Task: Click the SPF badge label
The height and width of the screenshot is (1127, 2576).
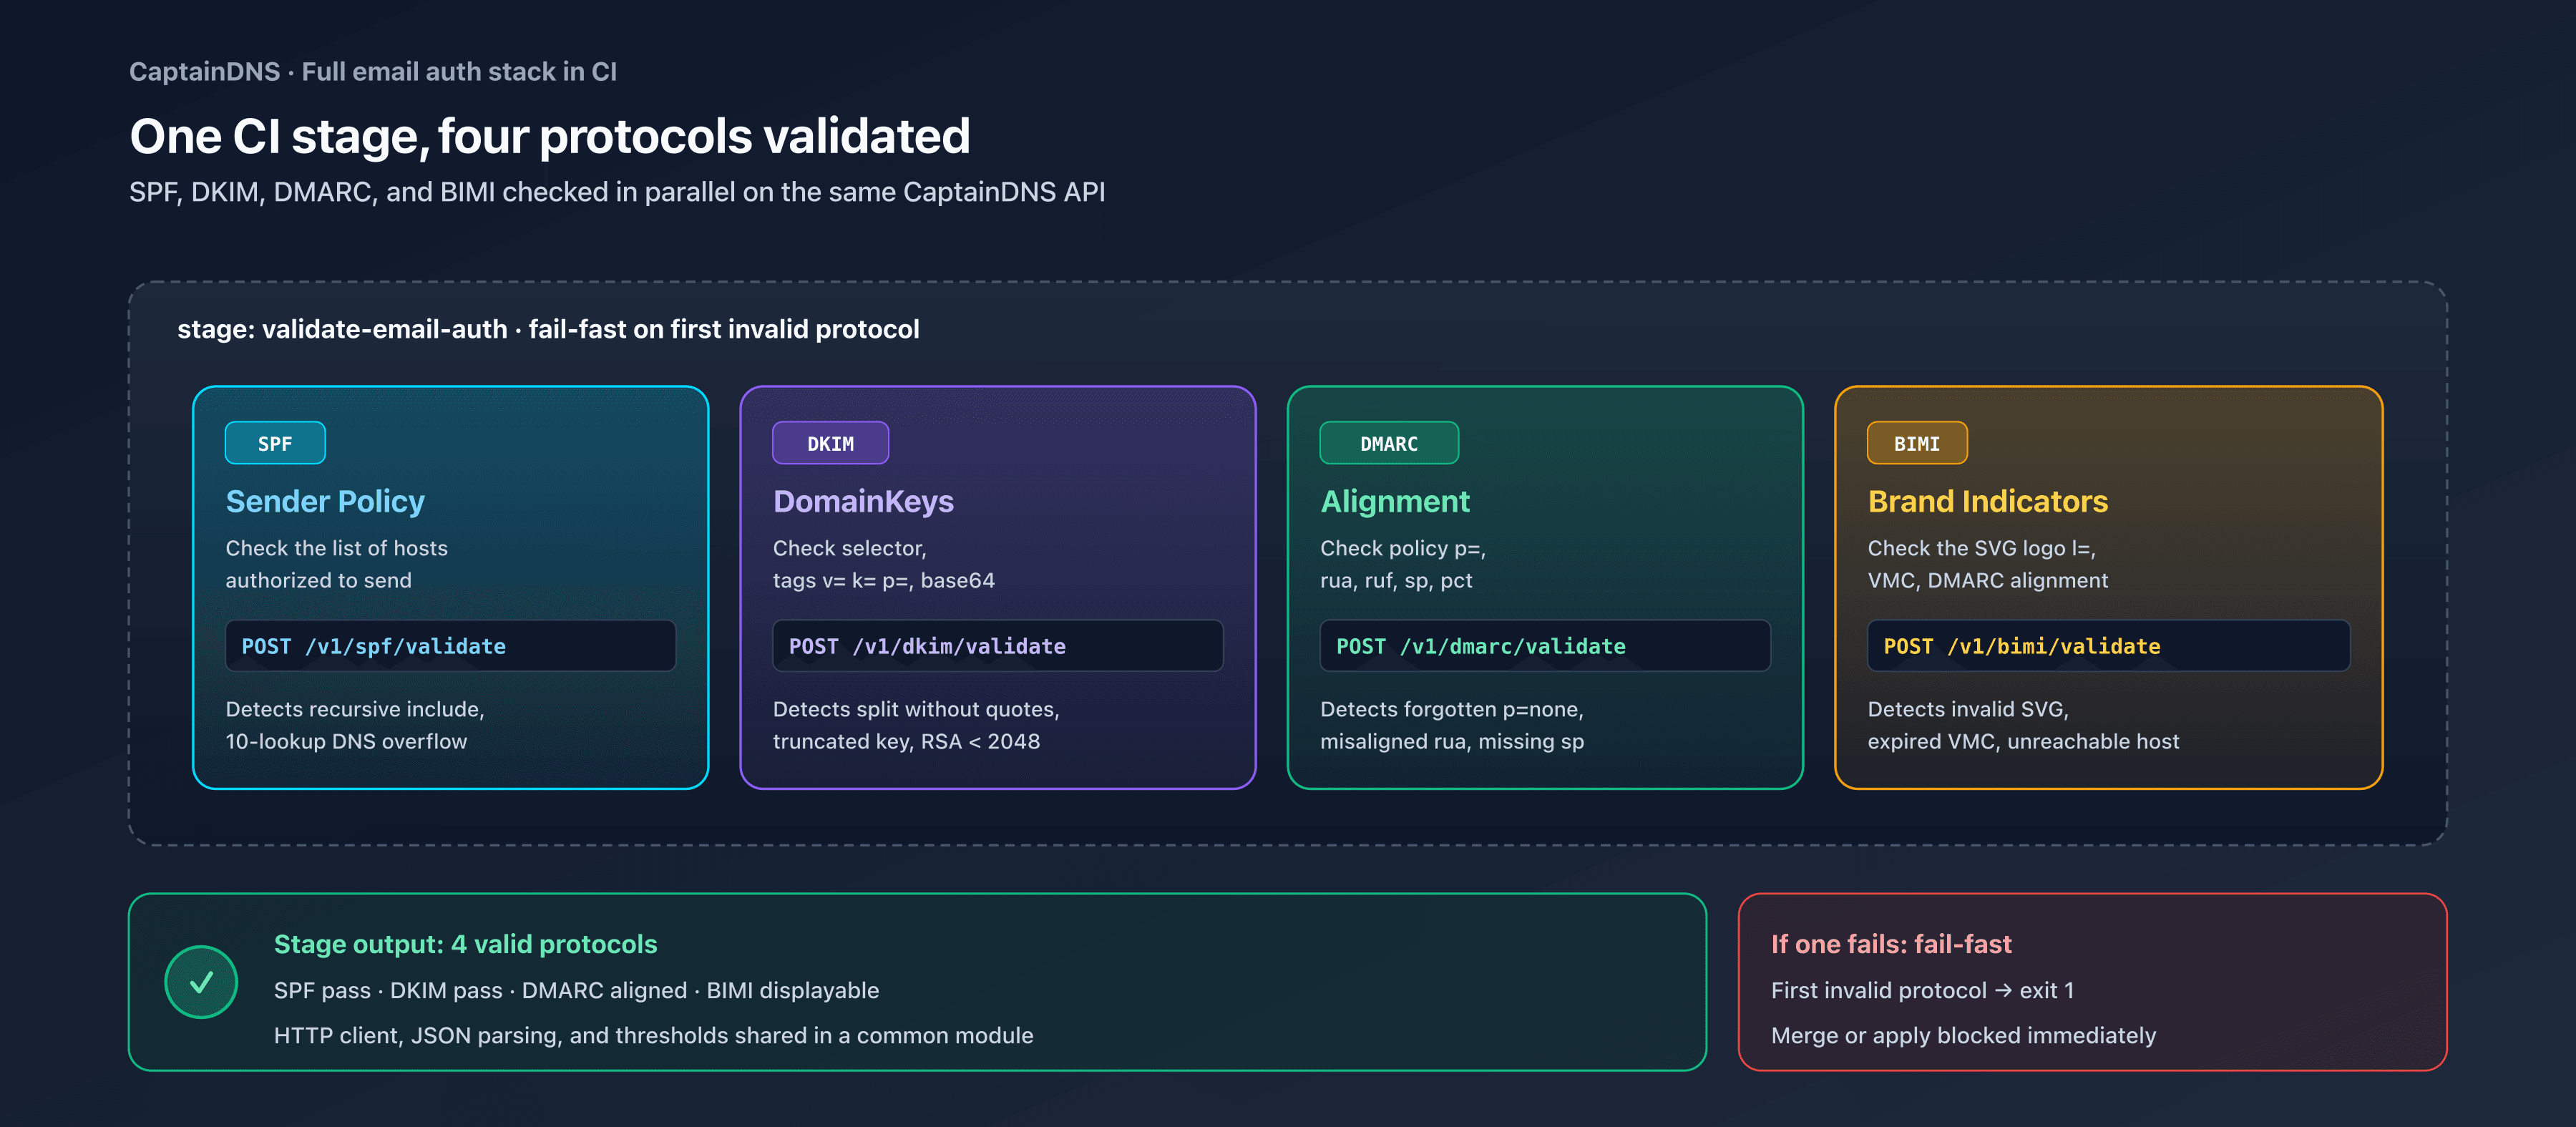Action: click(275, 443)
